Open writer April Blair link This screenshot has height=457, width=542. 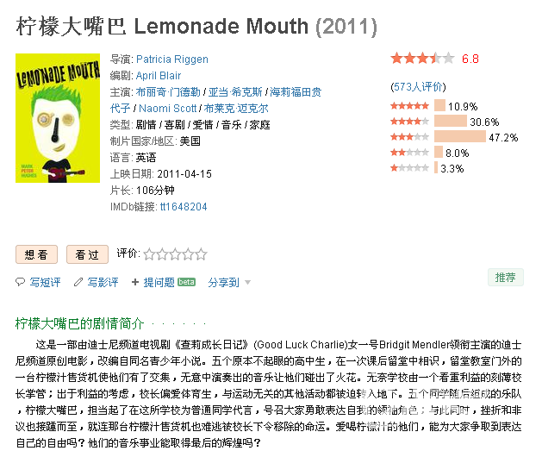coord(159,75)
